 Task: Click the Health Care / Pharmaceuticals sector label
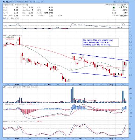click(16, 5)
